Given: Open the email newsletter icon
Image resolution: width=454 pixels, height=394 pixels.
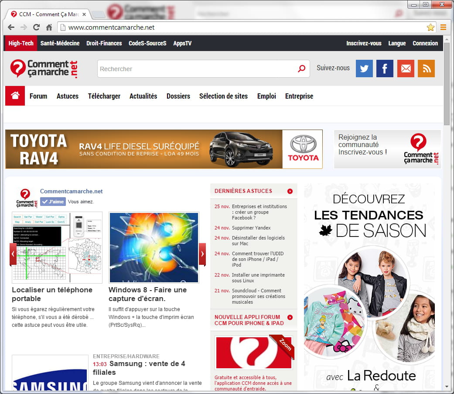Looking at the screenshot, I should [x=406, y=69].
